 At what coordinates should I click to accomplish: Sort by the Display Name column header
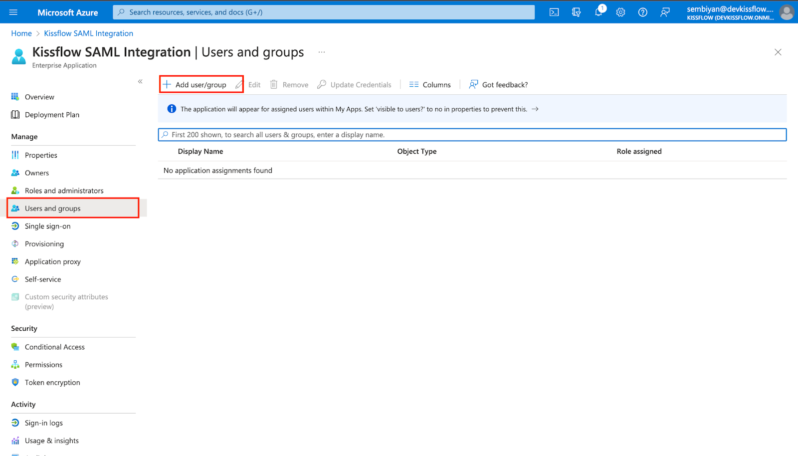(200, 151)
